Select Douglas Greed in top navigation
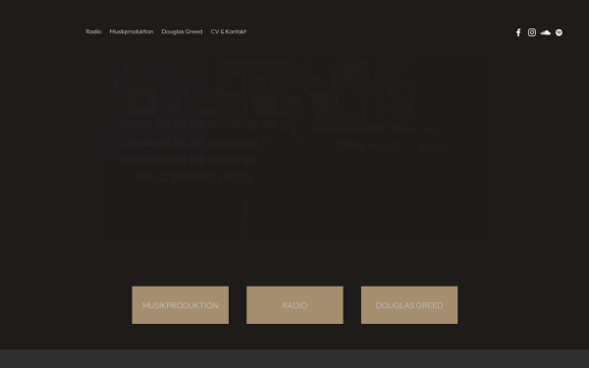This screenshot has width=589, height=368. pyautogui.click(x=182, y=31)
